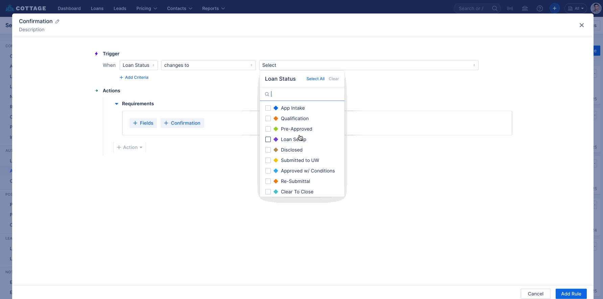Open the broadcast signal icon in header

point(510,8)
